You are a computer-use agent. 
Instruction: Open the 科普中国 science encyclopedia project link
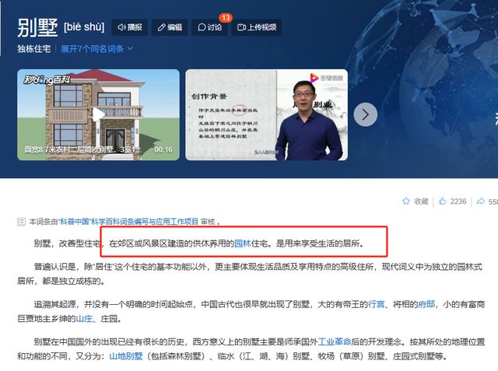[x=128, y=222]
